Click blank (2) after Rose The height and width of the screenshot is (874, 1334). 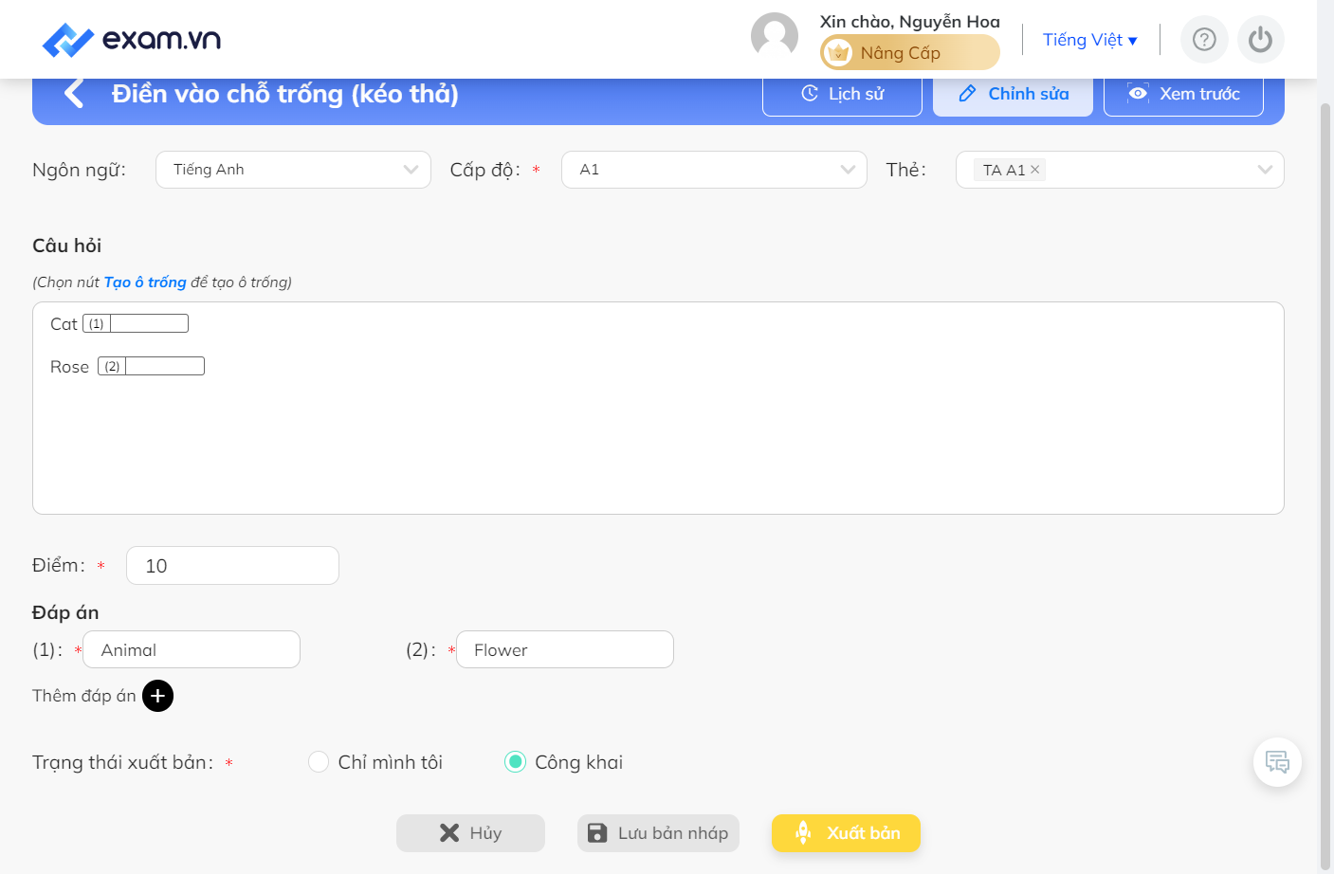pos(151,366)
